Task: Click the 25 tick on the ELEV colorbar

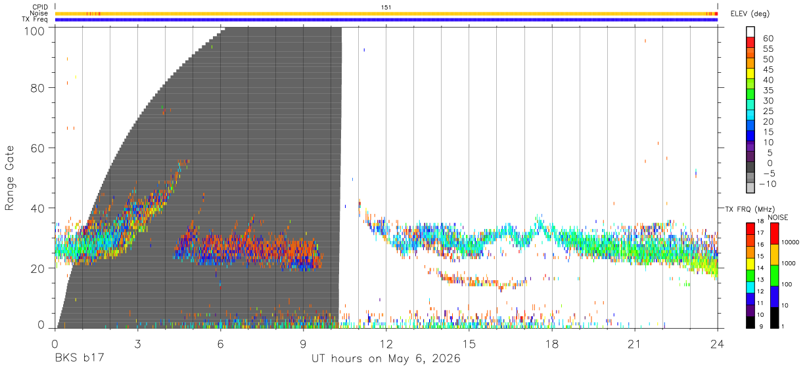Action: click(767, 111)
